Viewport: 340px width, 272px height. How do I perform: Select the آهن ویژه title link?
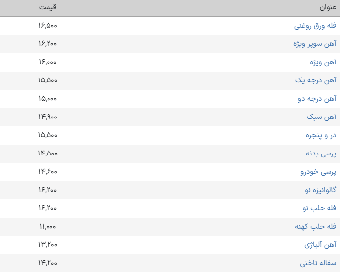[323, 62]
